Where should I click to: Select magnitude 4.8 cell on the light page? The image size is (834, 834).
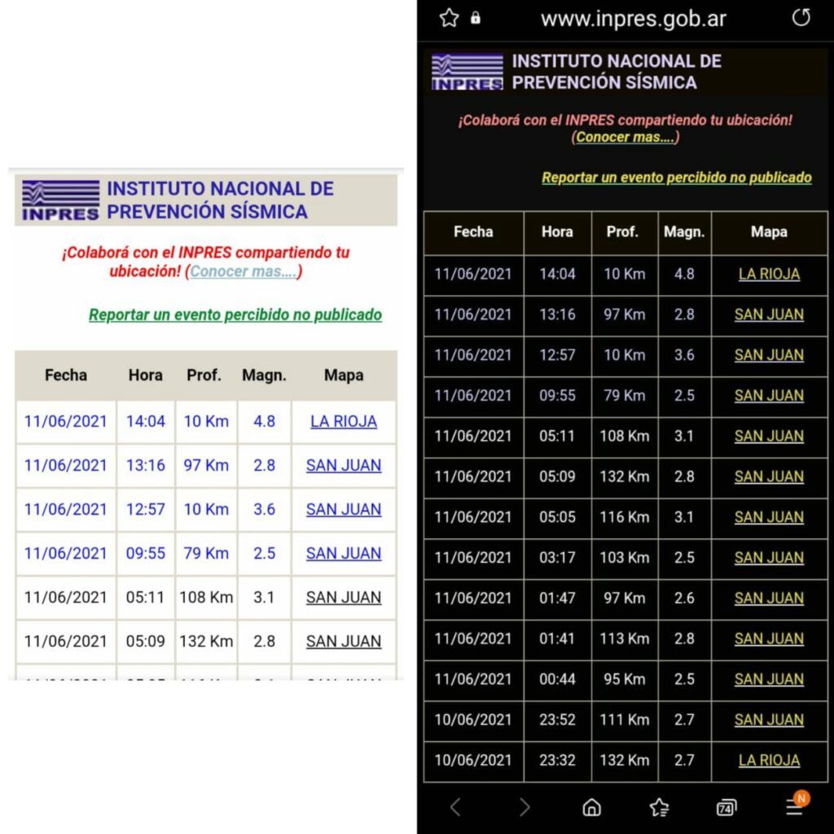click(x=265, y=422)
